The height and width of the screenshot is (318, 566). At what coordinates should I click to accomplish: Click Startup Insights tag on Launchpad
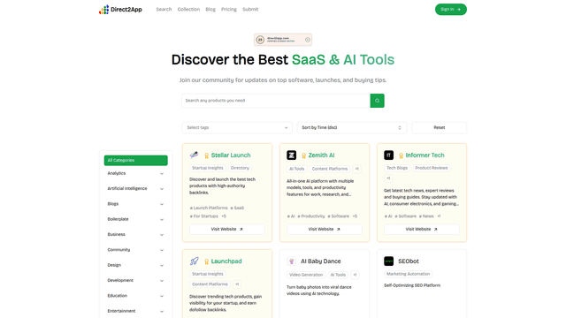click(208, 274)
